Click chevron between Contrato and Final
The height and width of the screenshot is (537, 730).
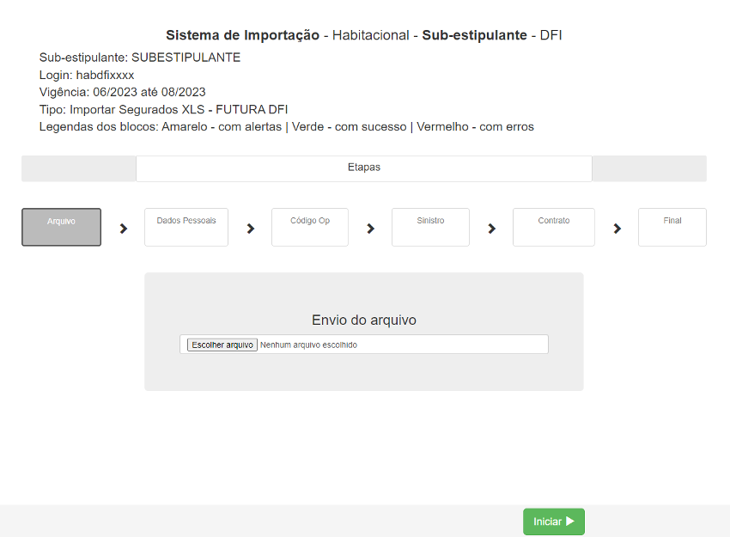(617, 229)
